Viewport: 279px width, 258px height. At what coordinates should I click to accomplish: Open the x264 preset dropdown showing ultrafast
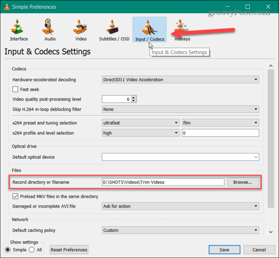(x=140, y=123)
